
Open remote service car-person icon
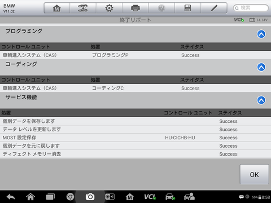[189, 197]
